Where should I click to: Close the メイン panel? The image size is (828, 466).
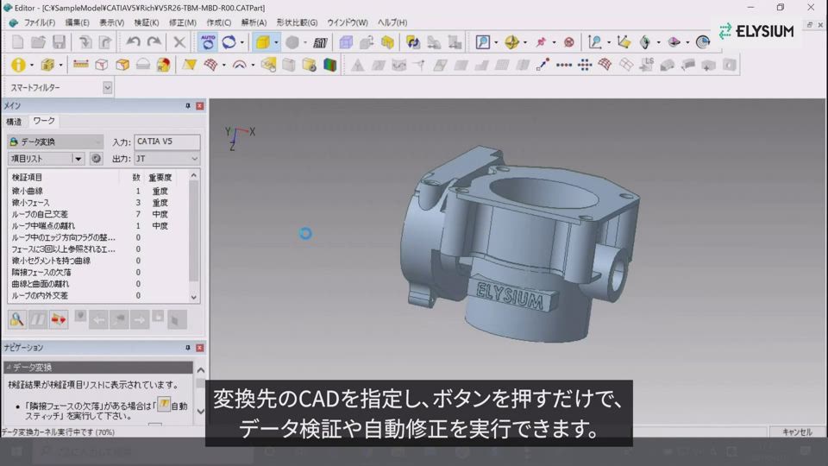[x=199, y=106]
